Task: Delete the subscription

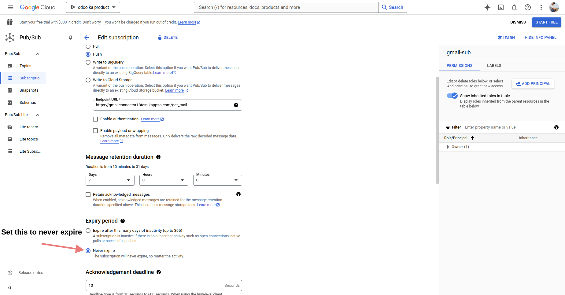Action: [x=168, y=38]
